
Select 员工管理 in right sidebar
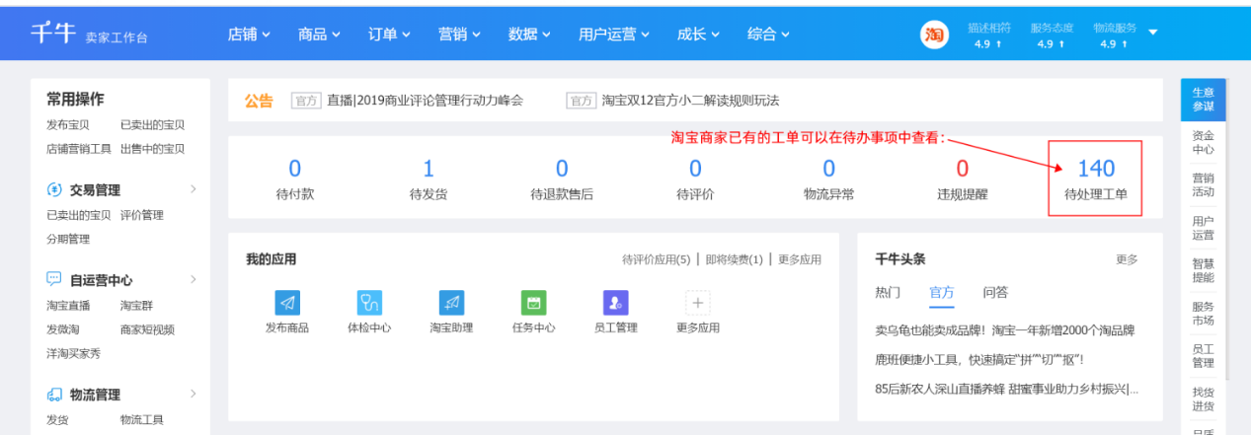pyautogui.click(x=1203, y=356)
